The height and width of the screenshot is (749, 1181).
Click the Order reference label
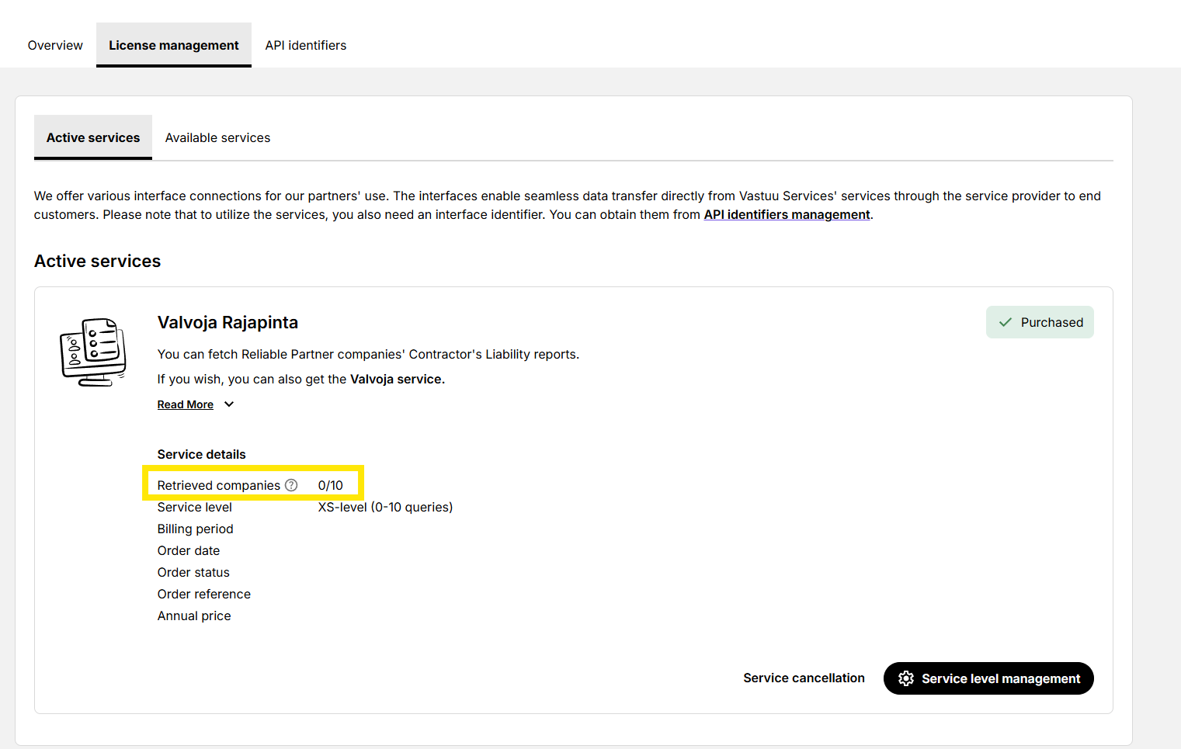(x=203, y=594)
